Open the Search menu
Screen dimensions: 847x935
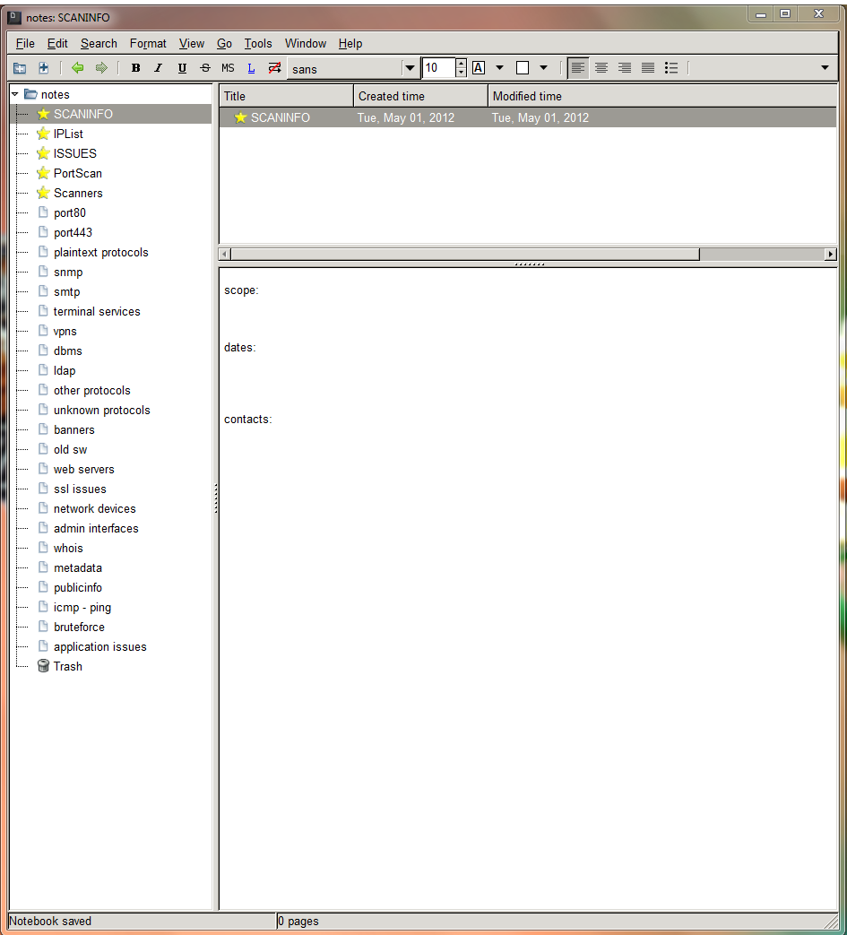tap(99, 44)
